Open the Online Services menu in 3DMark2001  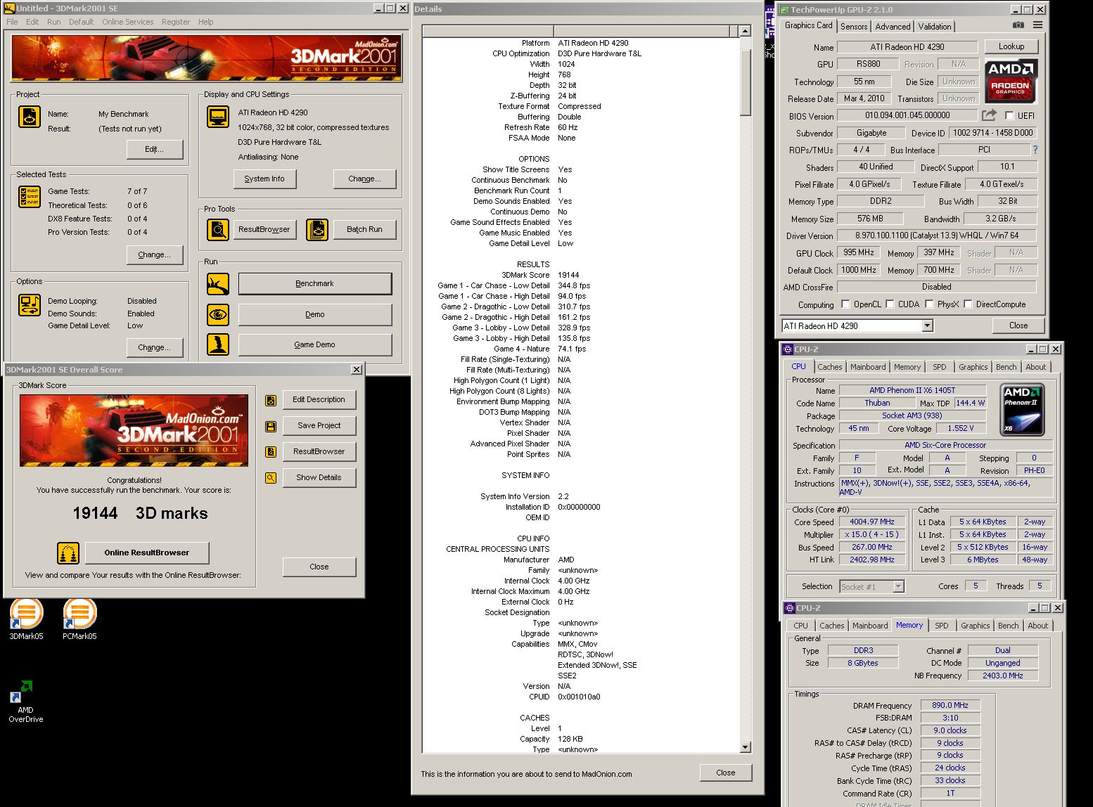[127, 22]
